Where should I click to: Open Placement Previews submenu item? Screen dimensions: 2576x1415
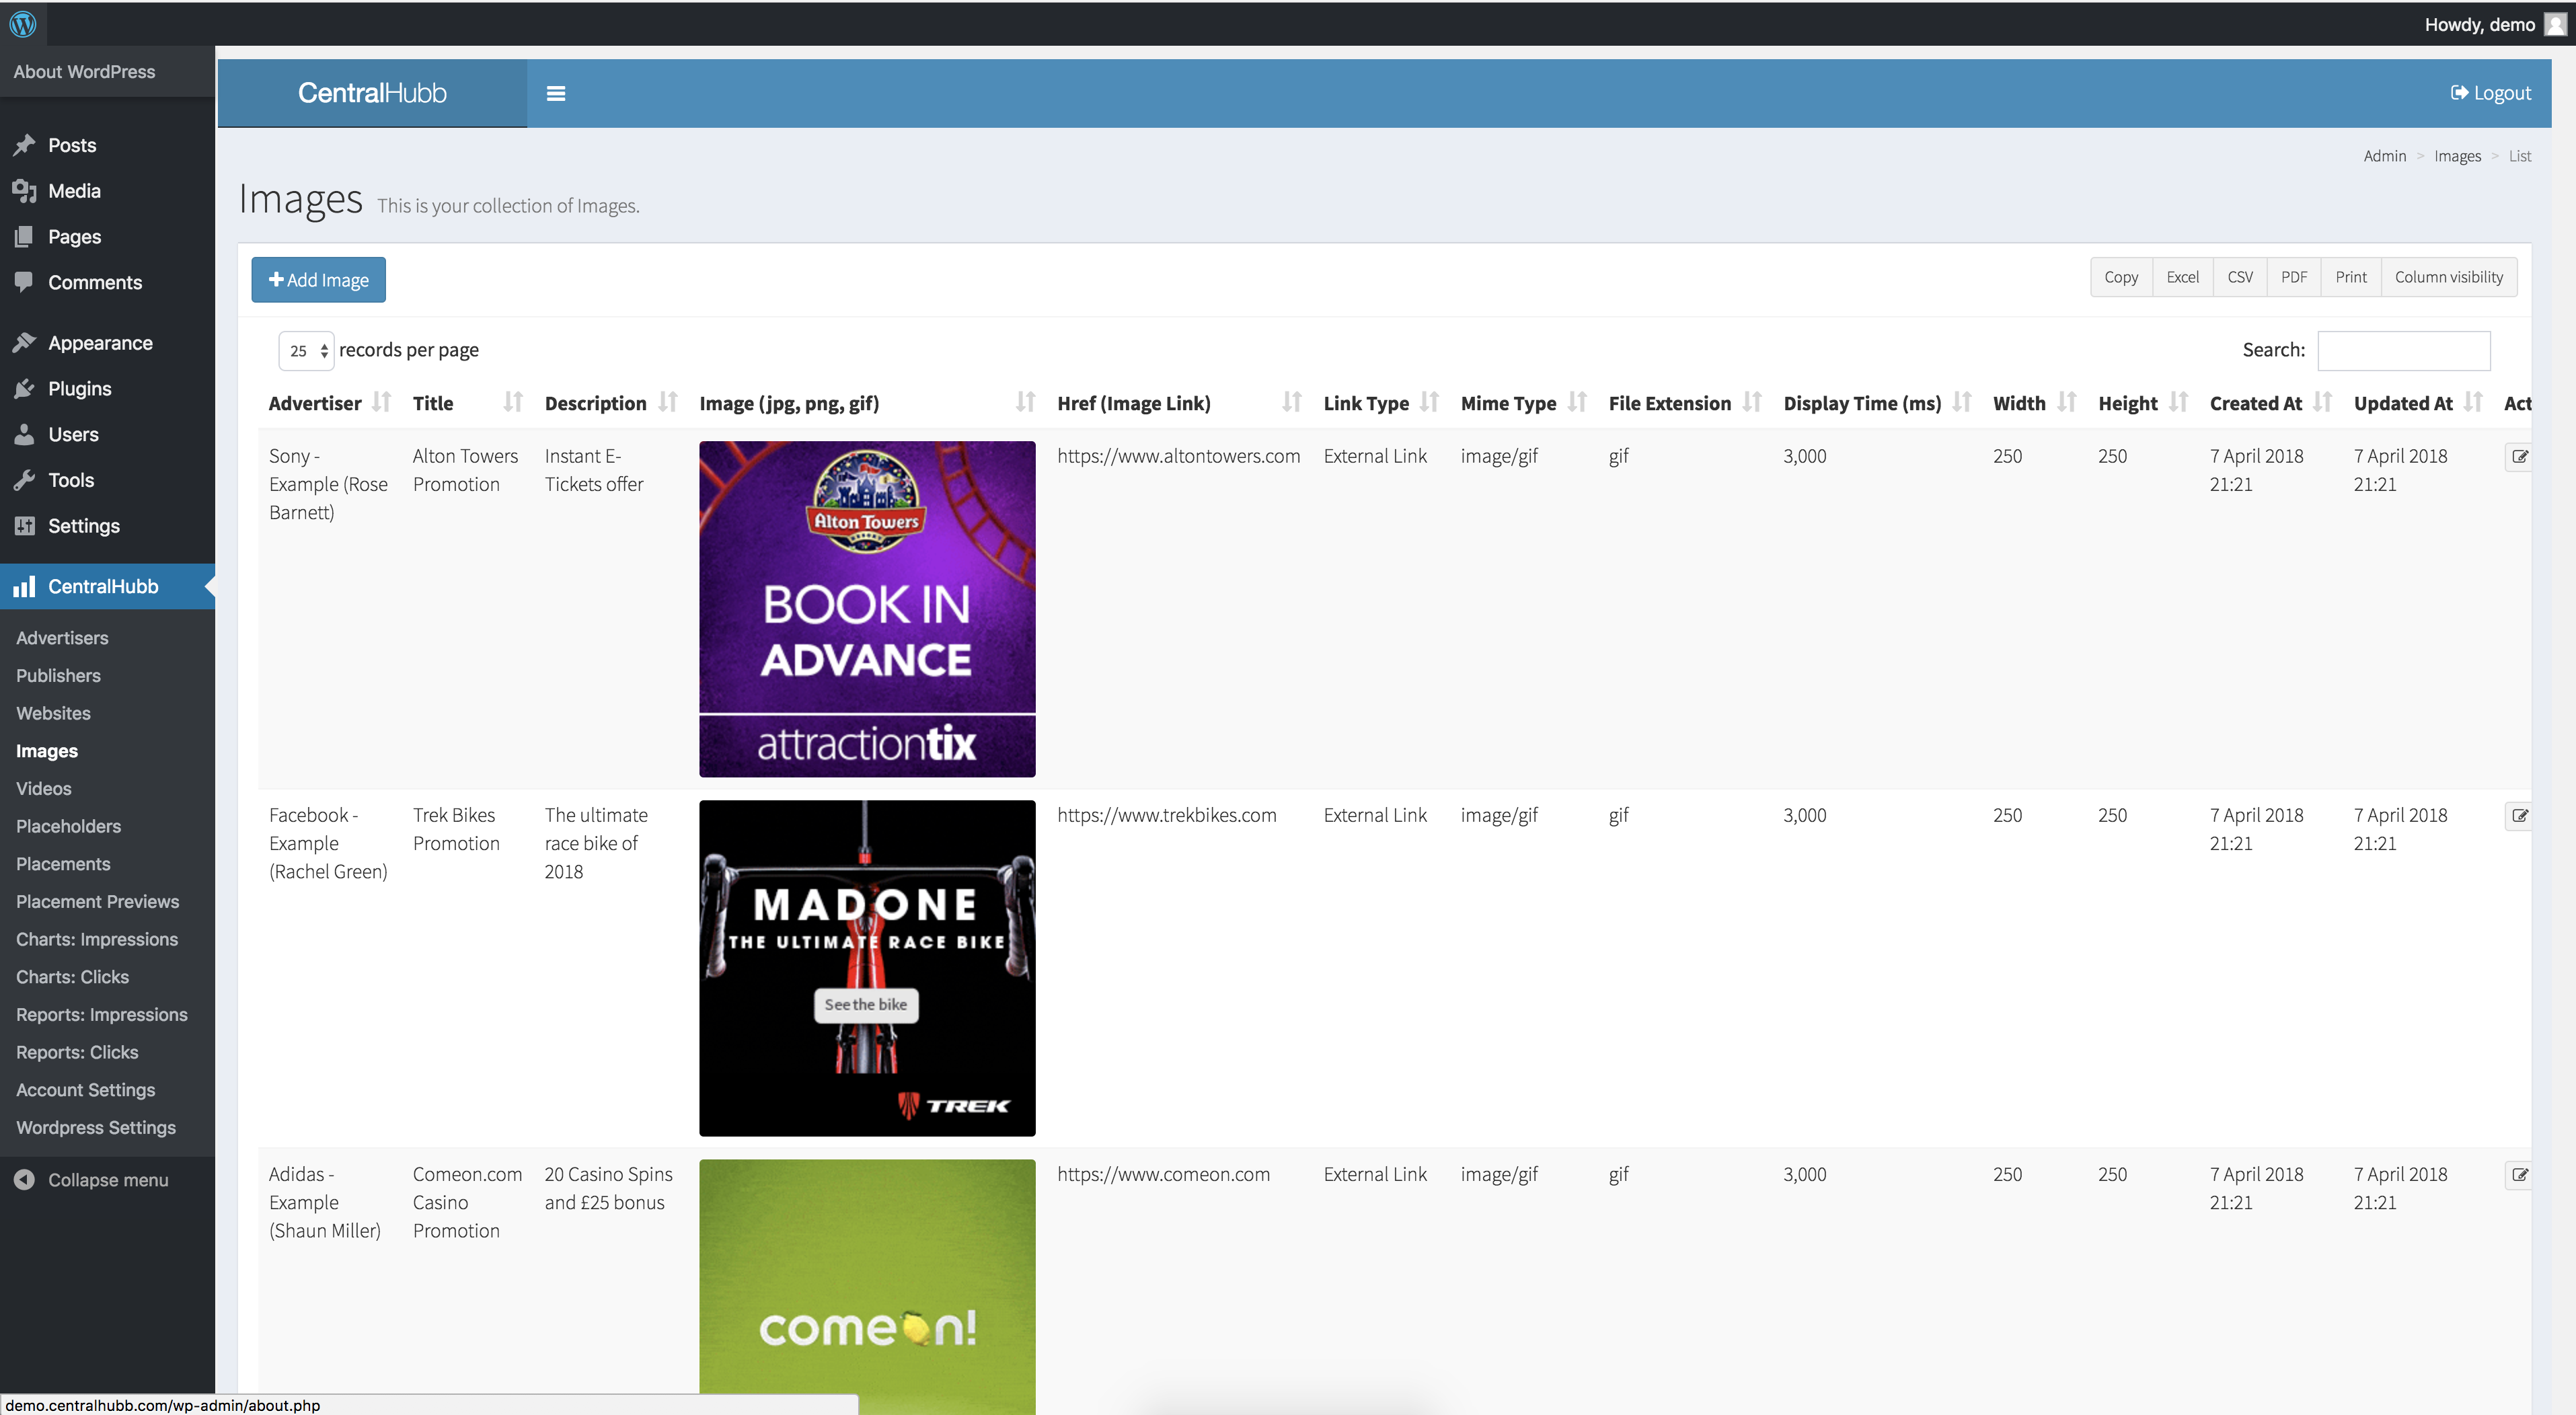pos(98,902)
